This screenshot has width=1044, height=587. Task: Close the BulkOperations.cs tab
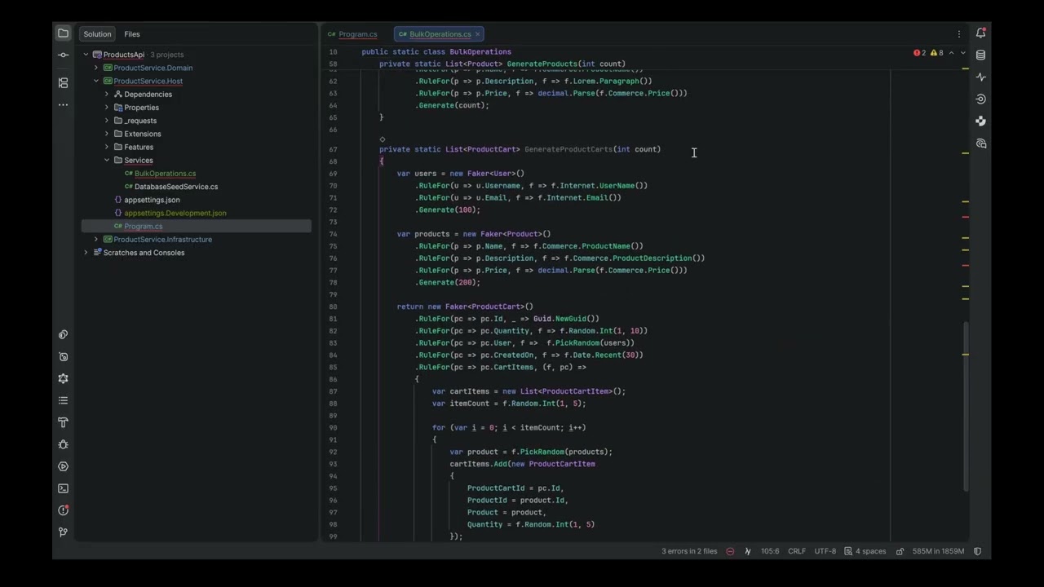coord(478,34)
